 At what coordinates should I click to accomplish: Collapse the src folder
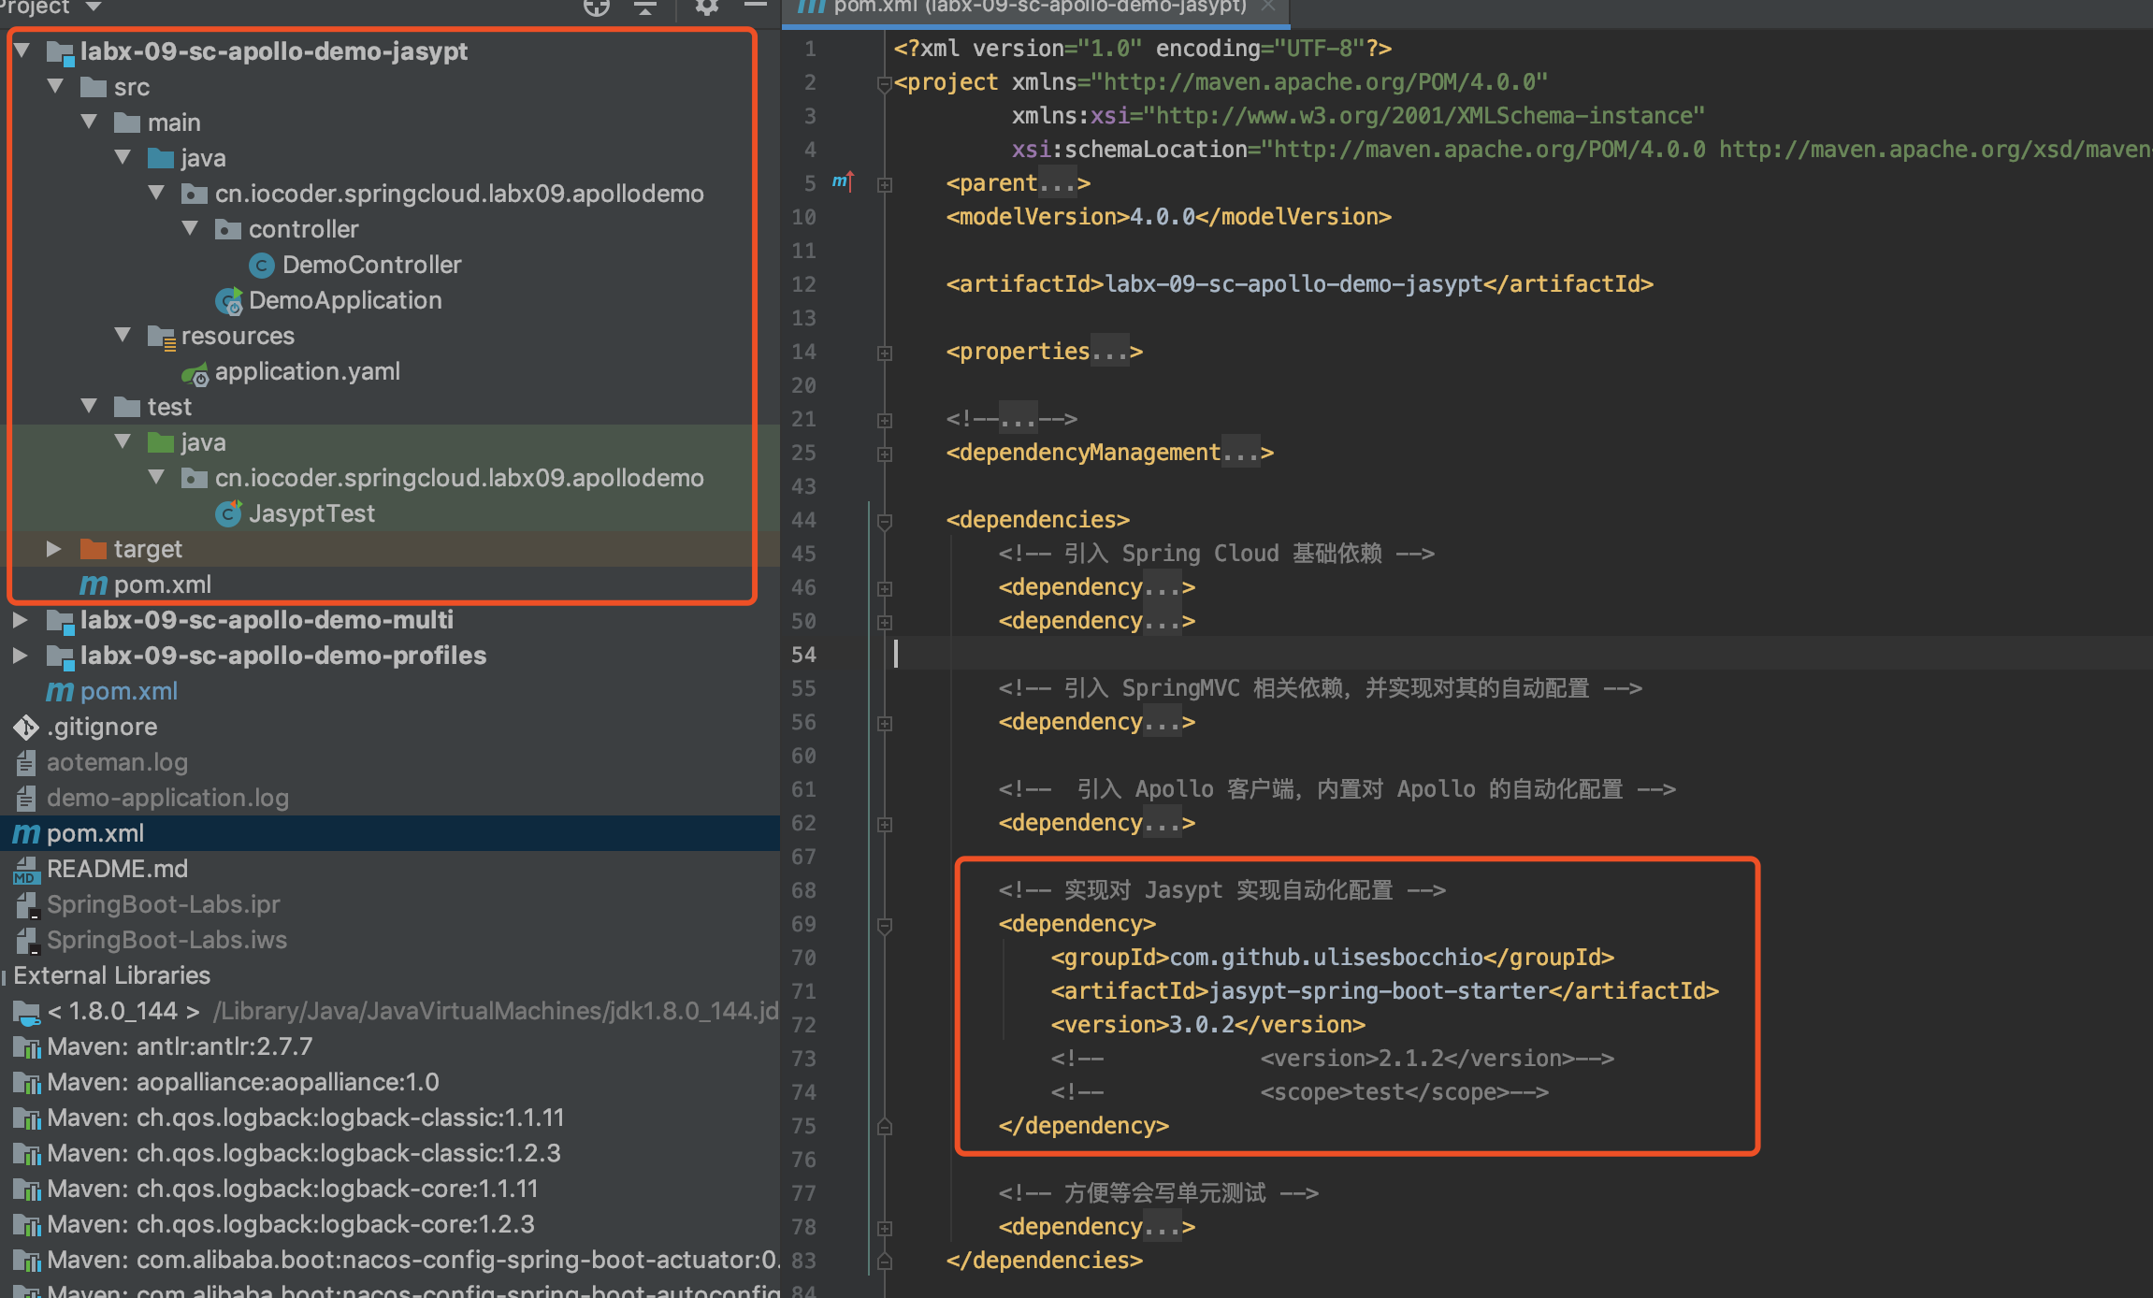[x=55, y=86]
